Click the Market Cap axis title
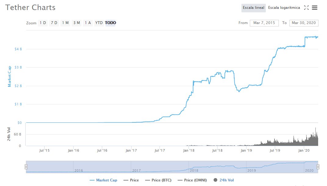 [9, 76]
